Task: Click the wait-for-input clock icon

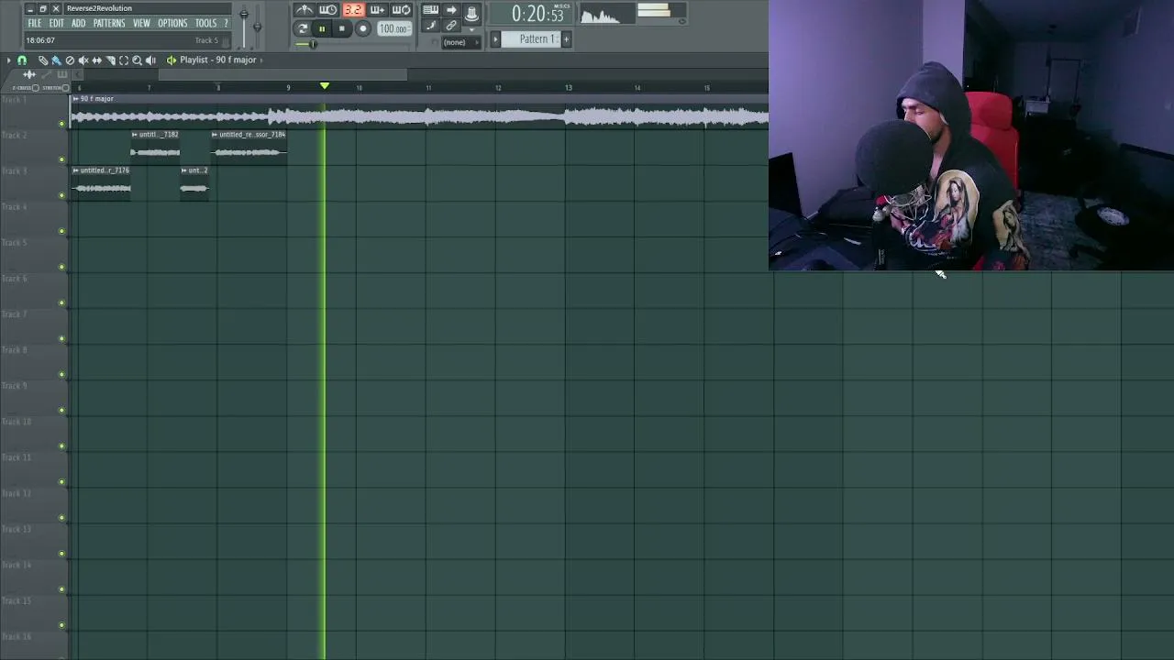Action: pos(327,10)
